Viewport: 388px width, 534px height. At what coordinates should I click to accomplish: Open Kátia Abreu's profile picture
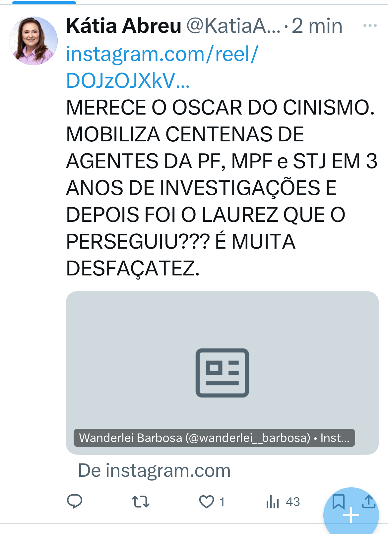tap(33, 41)
